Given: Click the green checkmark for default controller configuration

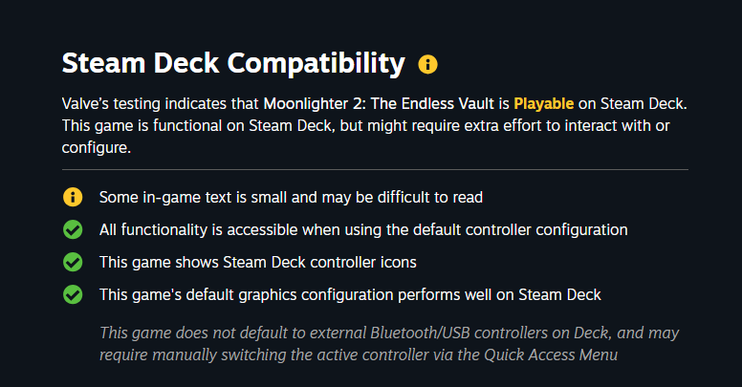Looking at the screenshot, I should coord(73,229).
